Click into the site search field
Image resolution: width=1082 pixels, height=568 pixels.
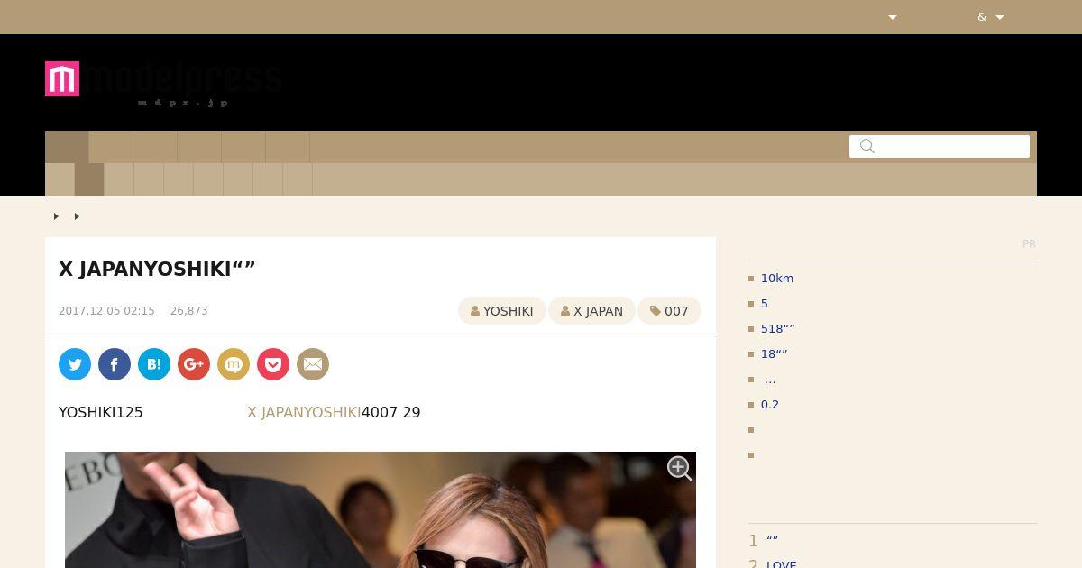point(940,146)
